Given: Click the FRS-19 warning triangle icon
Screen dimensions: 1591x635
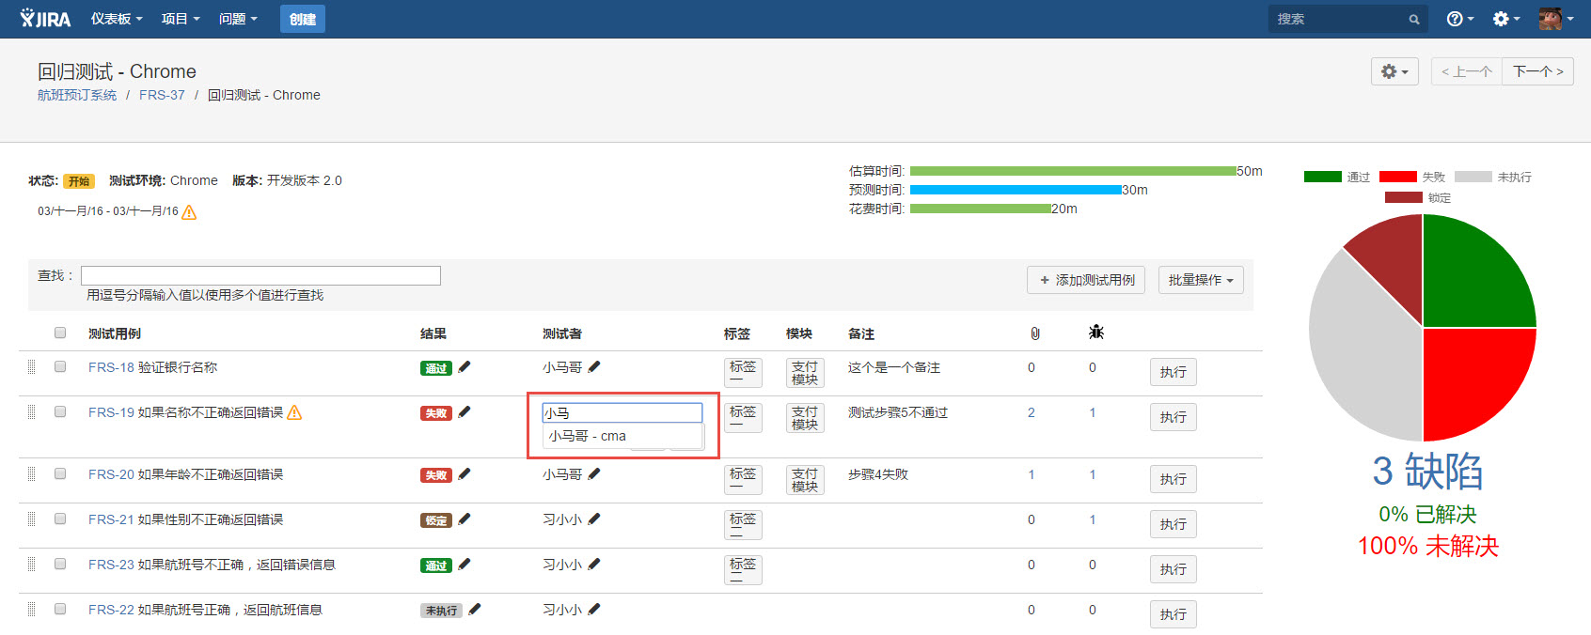Looking at the screenshot, I should 294,412.
